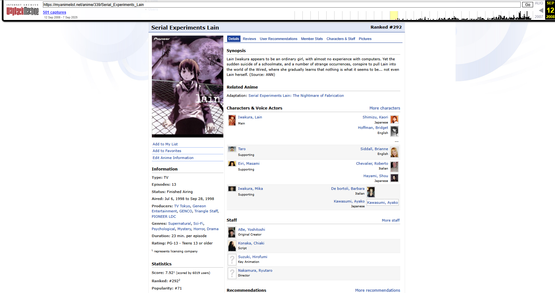Switch to the Reviews tab
This screenshot has width=555, height=293.
[249, 39]
